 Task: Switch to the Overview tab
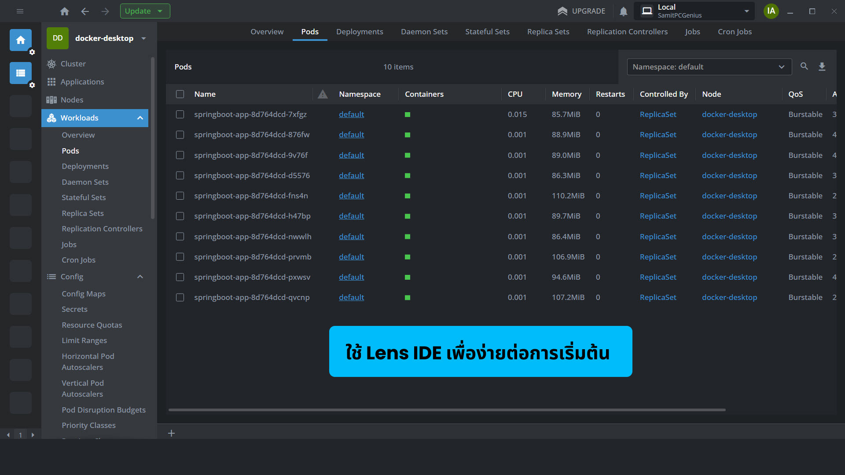point(267,32)
